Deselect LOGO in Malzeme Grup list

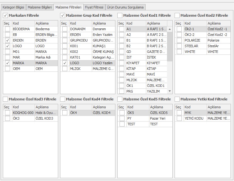(64, 63)
